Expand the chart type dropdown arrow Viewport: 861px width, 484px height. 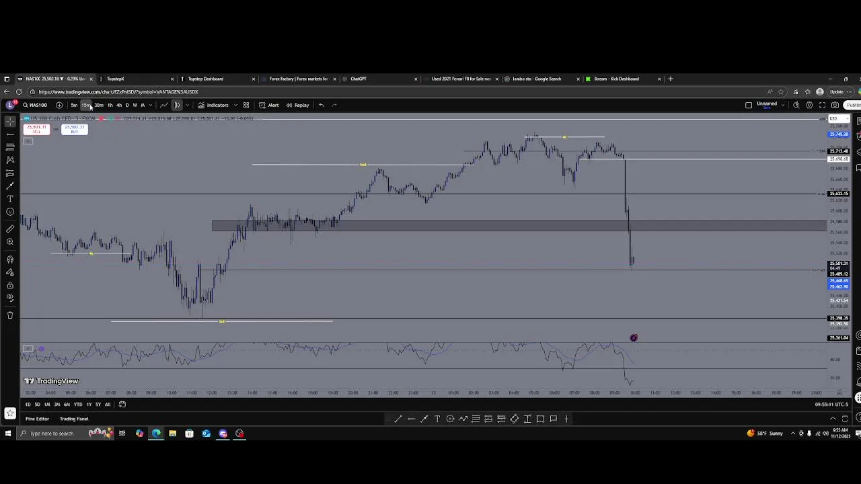pyautogui.click(x=187, y=105)
